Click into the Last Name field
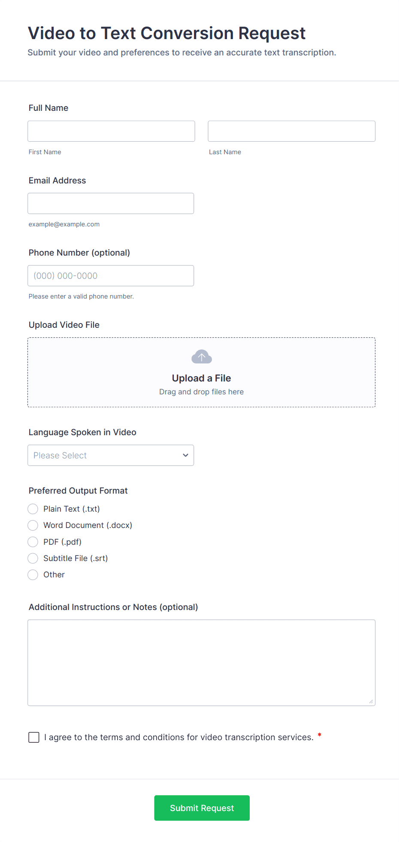This screenshot has height=842, width=399. tap(291, 131)
